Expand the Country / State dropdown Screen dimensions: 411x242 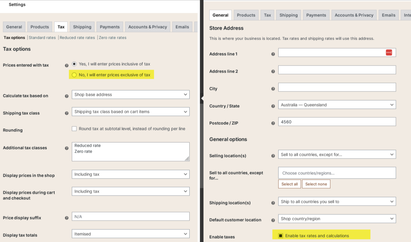coord(337,105)
